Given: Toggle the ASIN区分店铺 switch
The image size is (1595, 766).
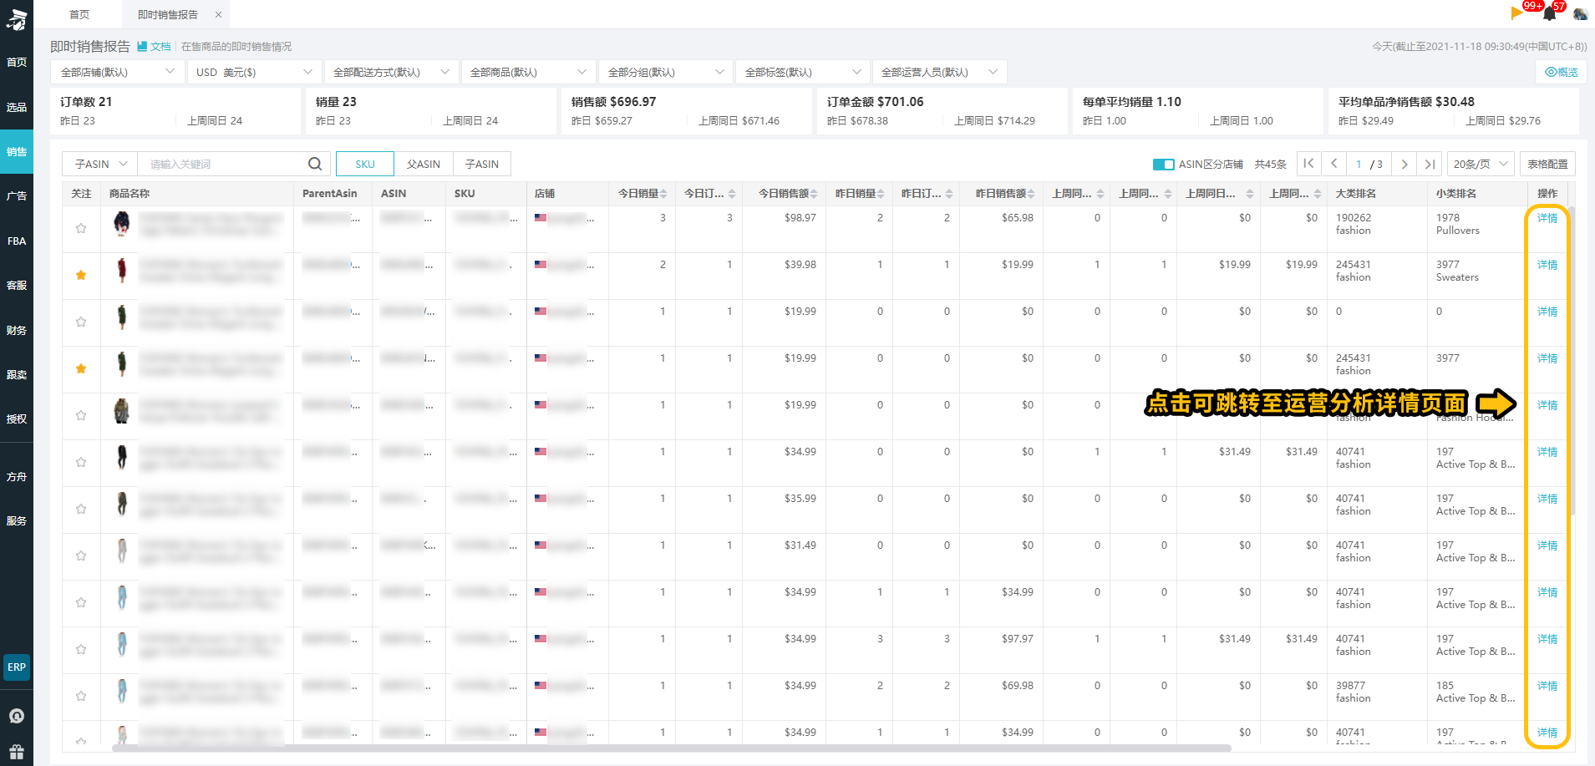Looking at the screenshot, I should (1163, 165).
